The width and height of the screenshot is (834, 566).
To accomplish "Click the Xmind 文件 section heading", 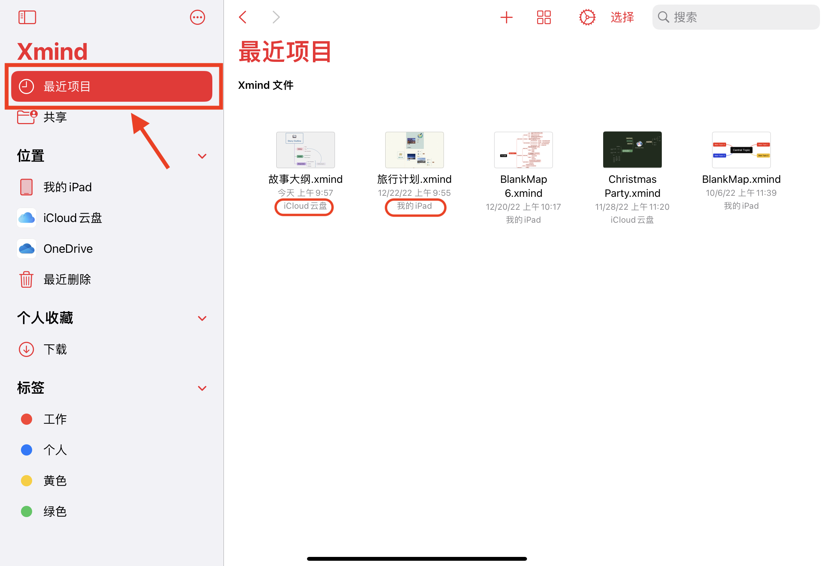I will click(266, 85).
